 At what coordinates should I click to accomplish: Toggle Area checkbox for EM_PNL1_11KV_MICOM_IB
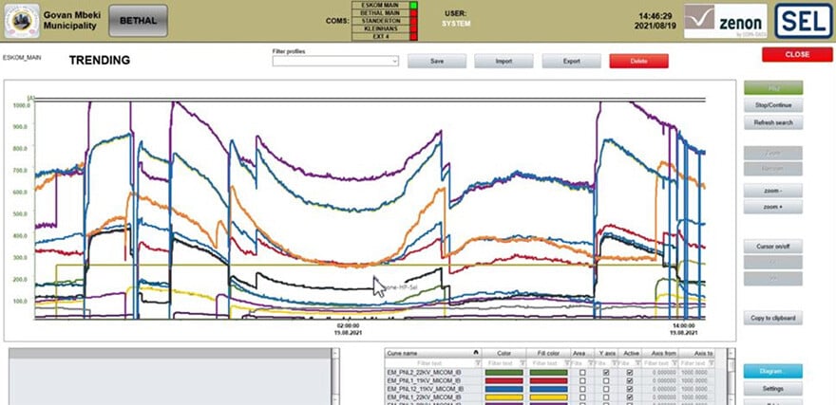(582, 381)
